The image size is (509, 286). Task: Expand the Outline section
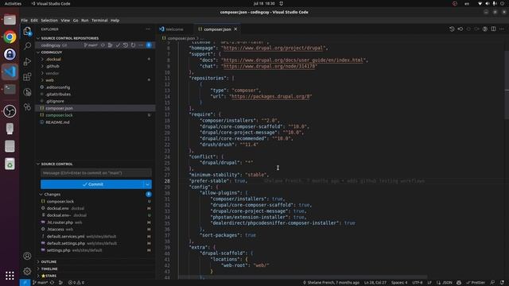coord(49,261)
